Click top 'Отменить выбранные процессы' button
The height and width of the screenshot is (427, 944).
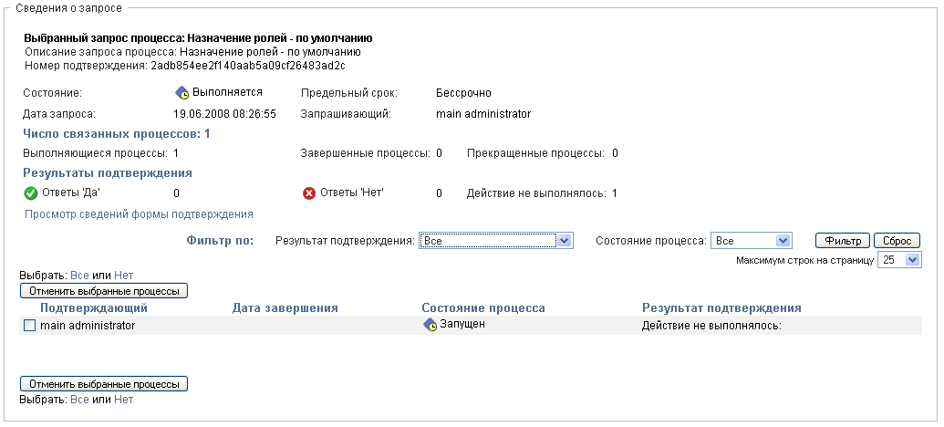[x=104, y=291]
